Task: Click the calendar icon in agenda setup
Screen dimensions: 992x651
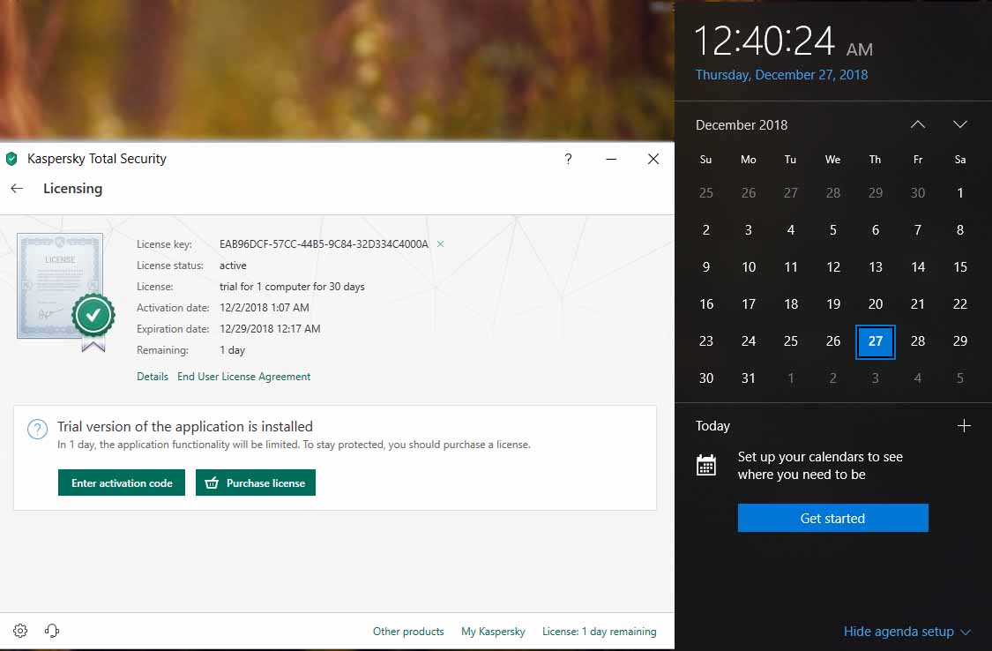Action: [706, 465]
